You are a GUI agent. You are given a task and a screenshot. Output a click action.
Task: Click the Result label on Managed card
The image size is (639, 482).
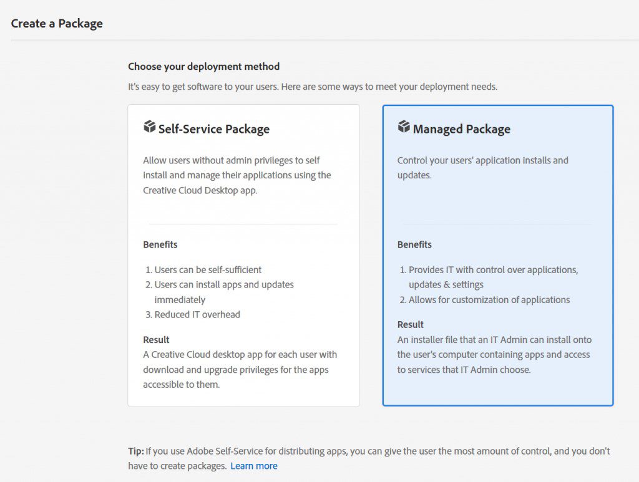[x=410, y=324]
